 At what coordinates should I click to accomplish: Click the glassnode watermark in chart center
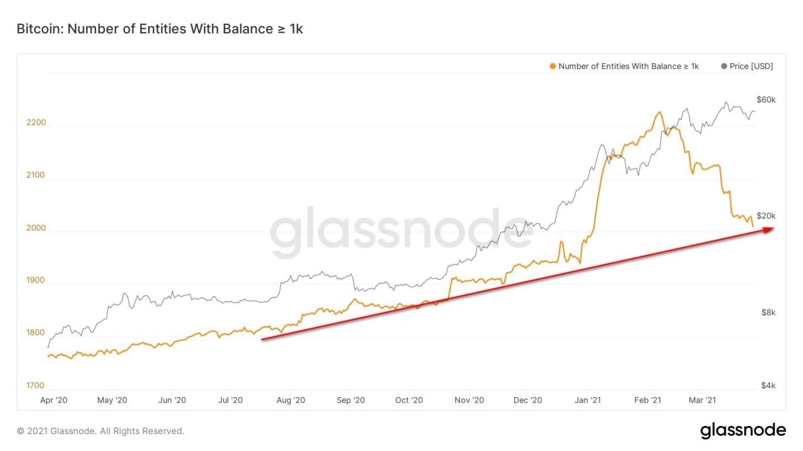point(401,232)
